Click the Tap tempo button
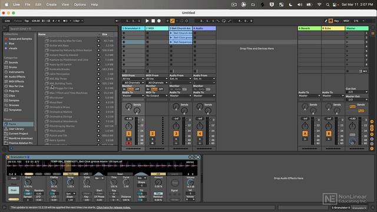This screenshot has width=377, height=212. [x=27, y=21]
